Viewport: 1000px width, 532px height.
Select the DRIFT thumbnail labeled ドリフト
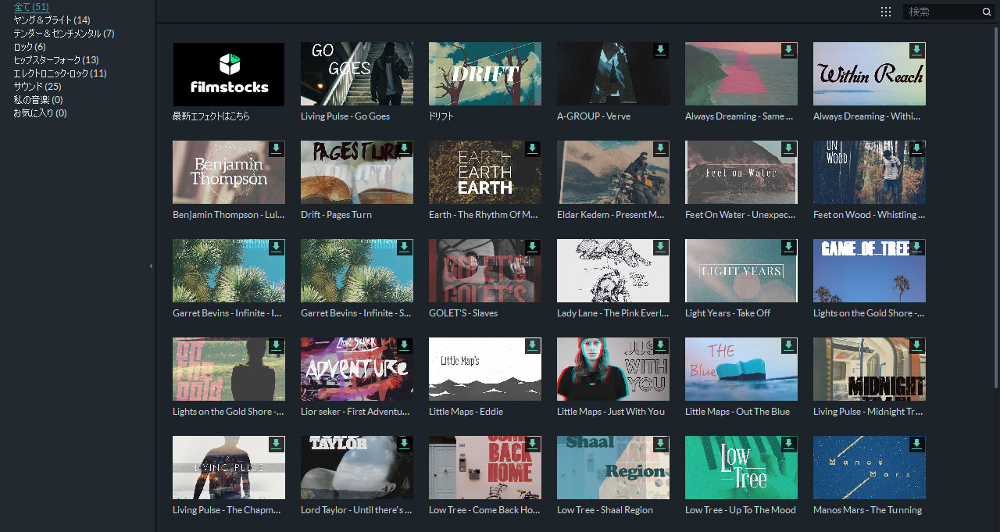[x=485, y=74]
